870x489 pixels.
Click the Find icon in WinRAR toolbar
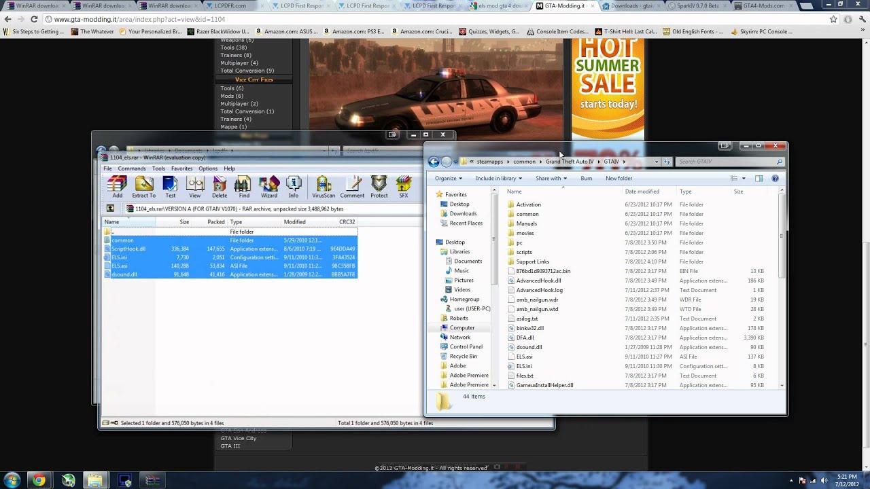click(243, 187)
